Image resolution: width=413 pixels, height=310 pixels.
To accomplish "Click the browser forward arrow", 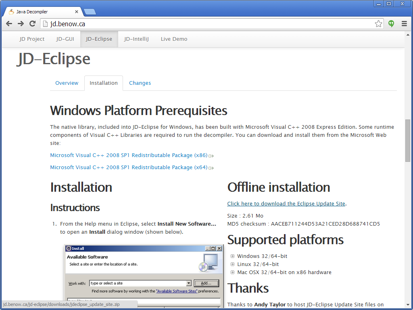I will [21, 24].
